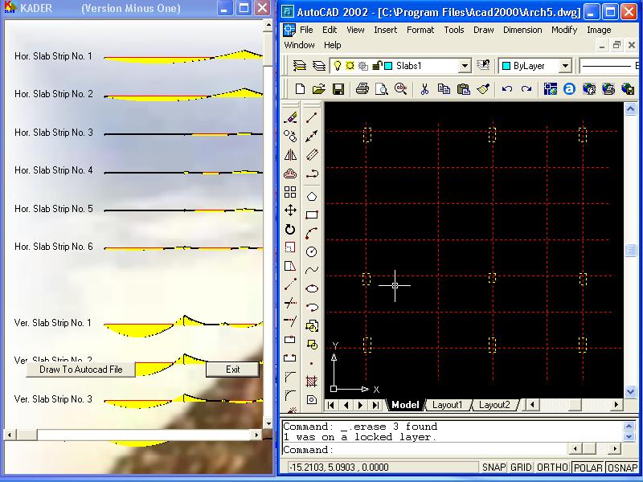Open the Modify menu
The height and width of the screenshot is (482, 643).
click(x=564, y=30)
